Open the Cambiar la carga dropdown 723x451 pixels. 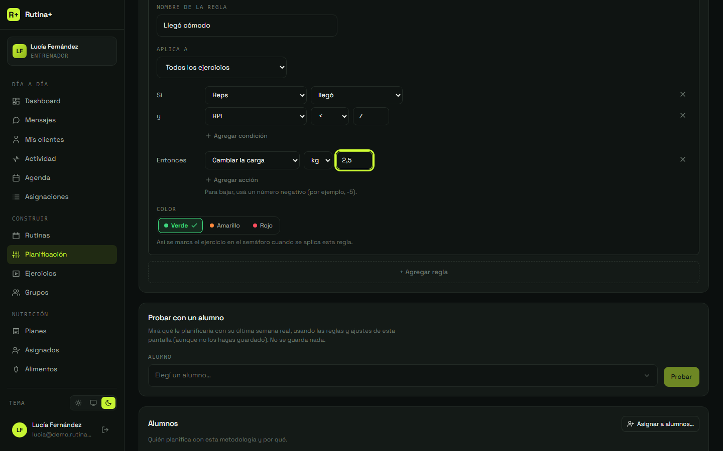(252, 160)
